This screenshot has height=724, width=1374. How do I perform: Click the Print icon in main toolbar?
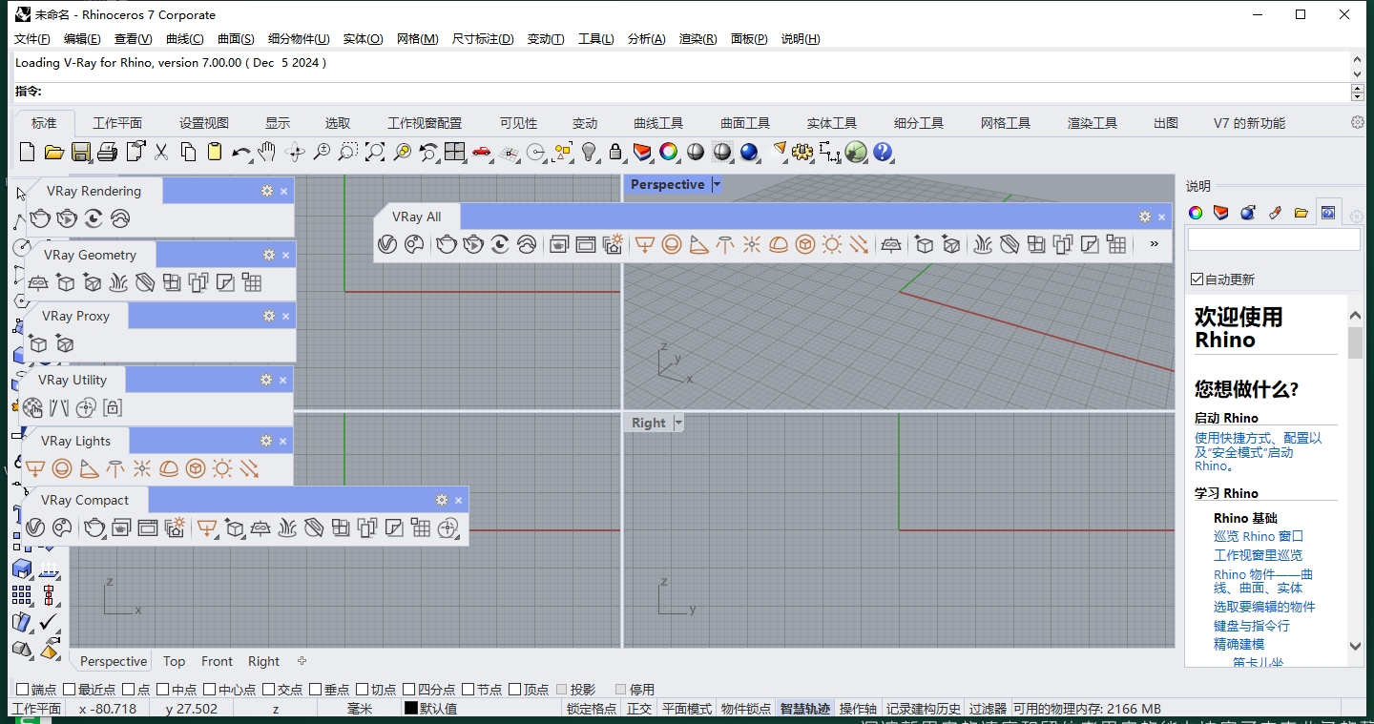click(x=107, y=152)
